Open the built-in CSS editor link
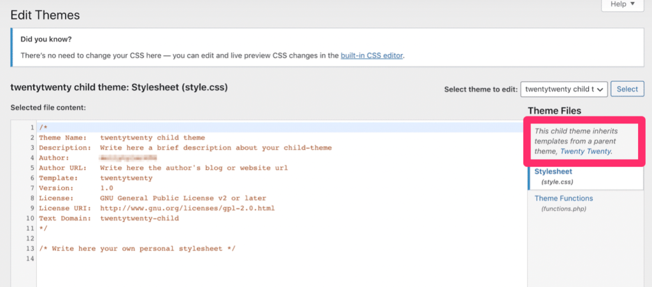This screenshot has width=652, height=287. click(x=372, y=55)
